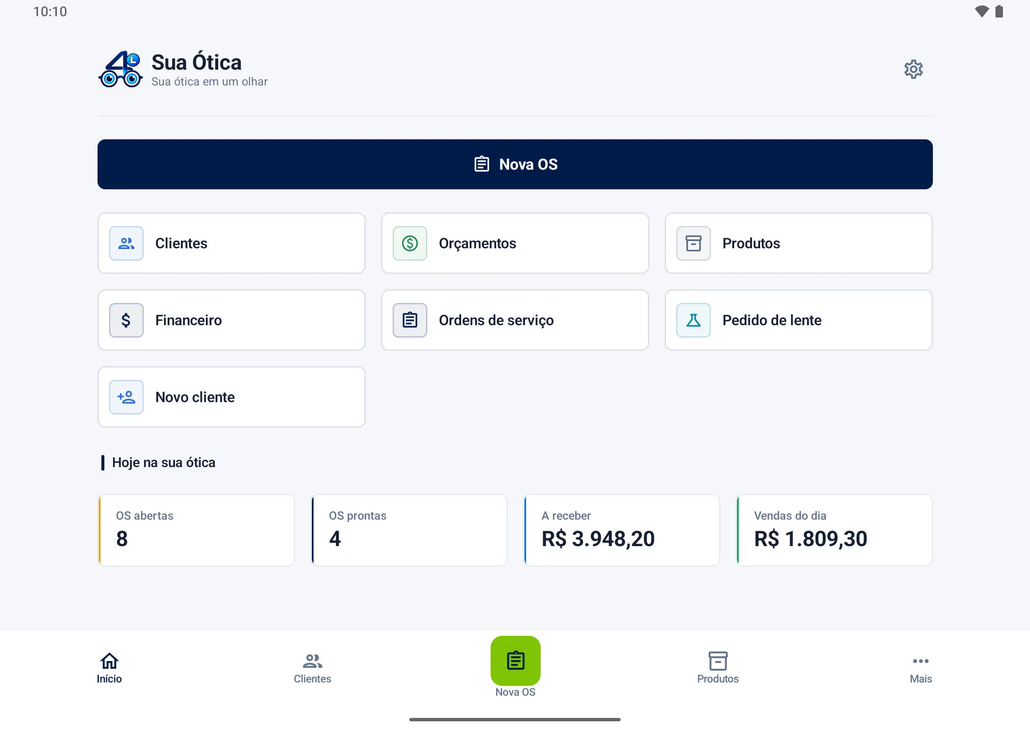
Task: Click the archive box icon in Produtos card
Action: 693,243
